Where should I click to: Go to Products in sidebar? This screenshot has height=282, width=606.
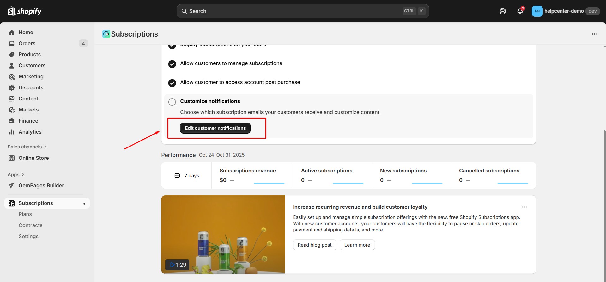(x=47, y=55)
